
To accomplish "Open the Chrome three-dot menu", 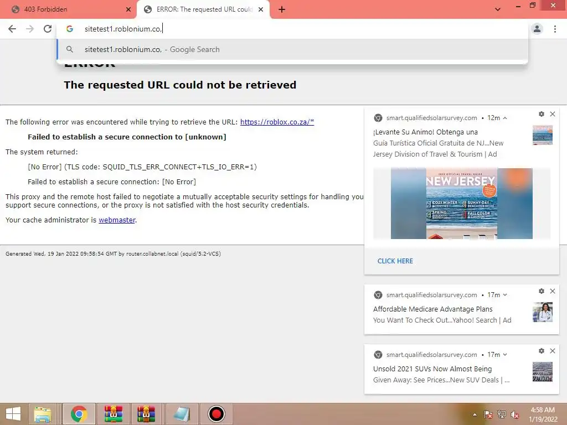I will [x=555, y=29].
